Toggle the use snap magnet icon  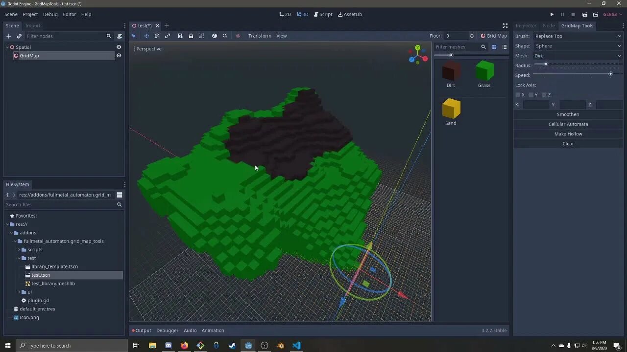tap(225, 36)
